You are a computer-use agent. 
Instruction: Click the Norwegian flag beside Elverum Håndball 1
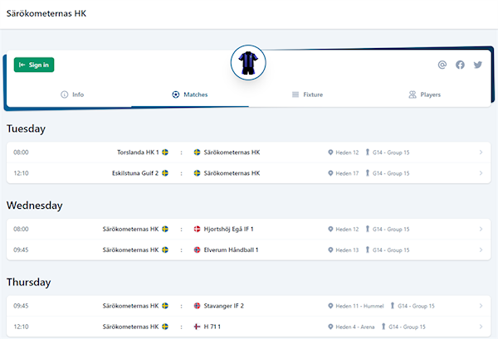pos(197,249)
